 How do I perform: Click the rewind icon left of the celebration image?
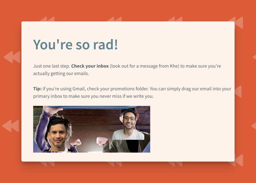point(10,126)
